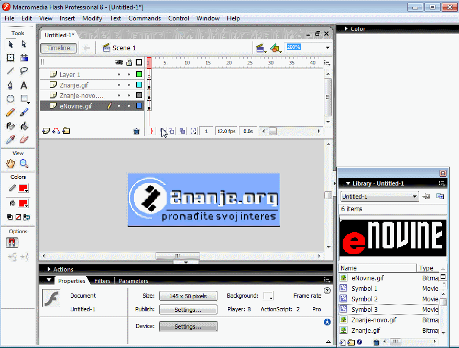Select the Lasso tool
The height and width of the screenshot is (348, 459).
coord(24,71)
